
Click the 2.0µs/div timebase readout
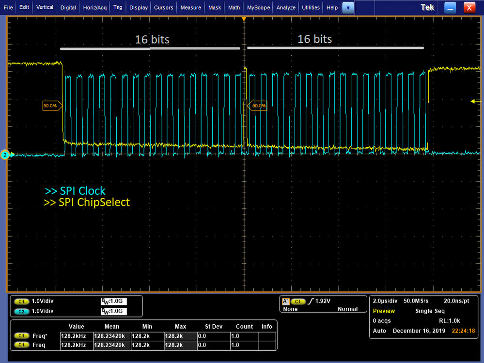coord(385,300)
